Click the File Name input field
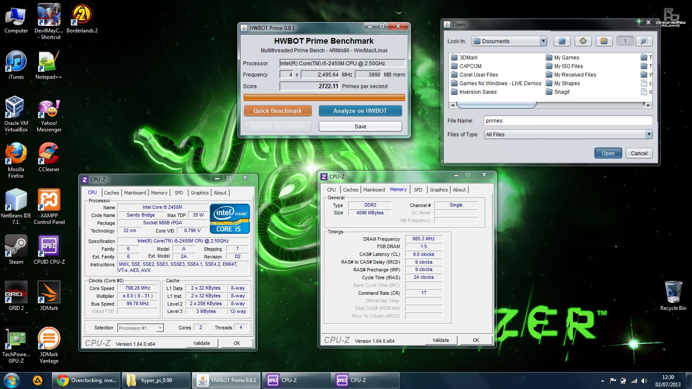This screenshot has height=389, width=692. coord(567,121)
